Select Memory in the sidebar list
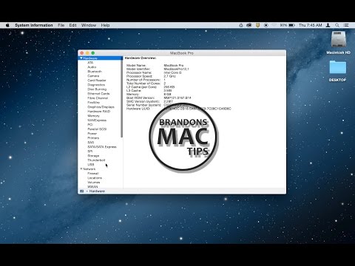The image size is (355, 266). (x=93, y=116)
